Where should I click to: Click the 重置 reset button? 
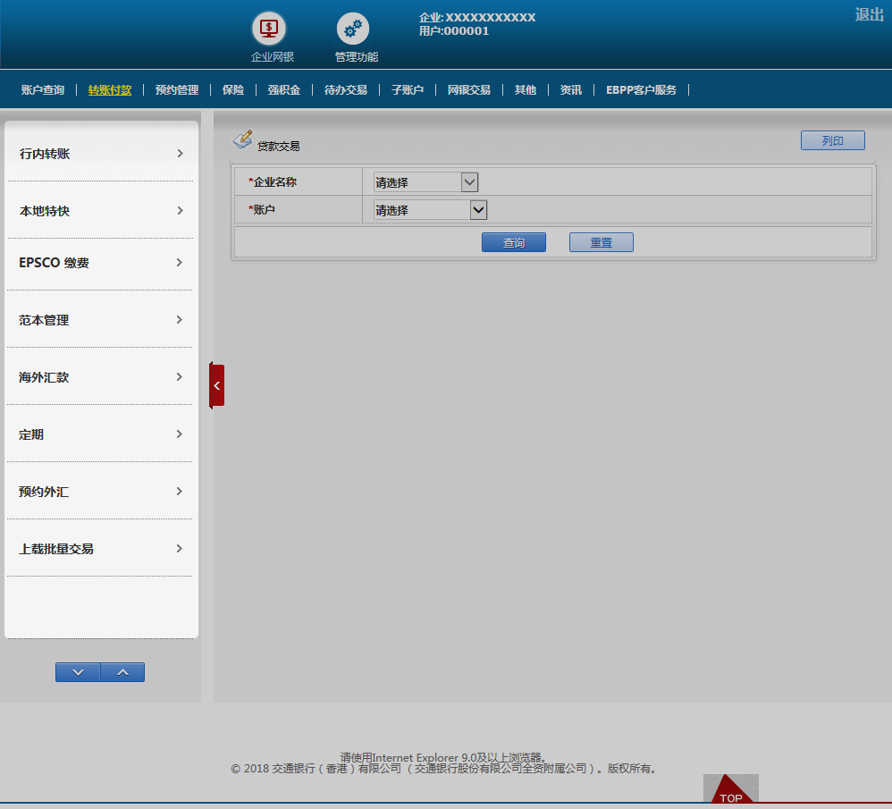pyautogui.click(x=601, y=242)
